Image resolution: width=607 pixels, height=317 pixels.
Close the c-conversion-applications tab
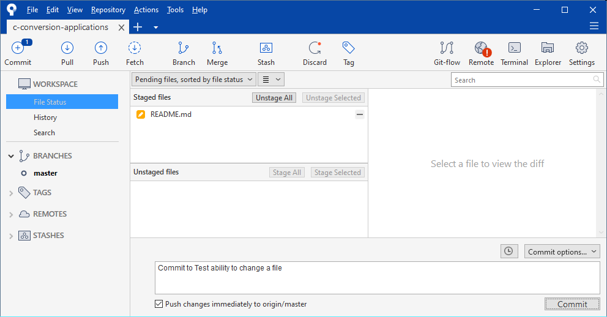coord(121,28)
